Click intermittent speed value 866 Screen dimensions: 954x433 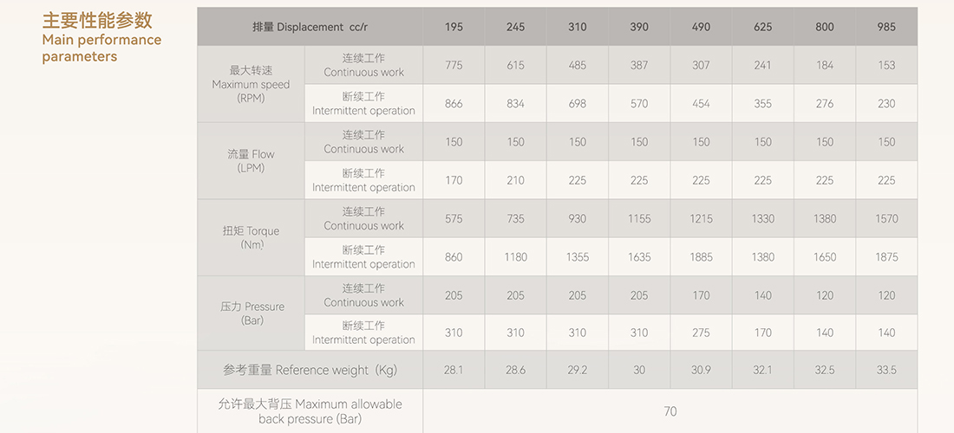point(454,103)
